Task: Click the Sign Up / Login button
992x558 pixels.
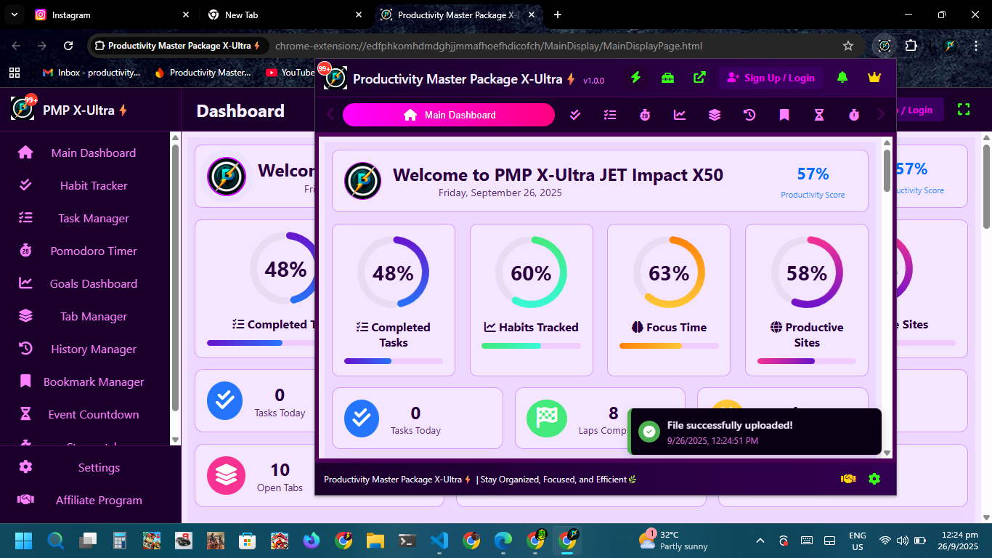Action: pyautogui.click(x=771, y=77)
